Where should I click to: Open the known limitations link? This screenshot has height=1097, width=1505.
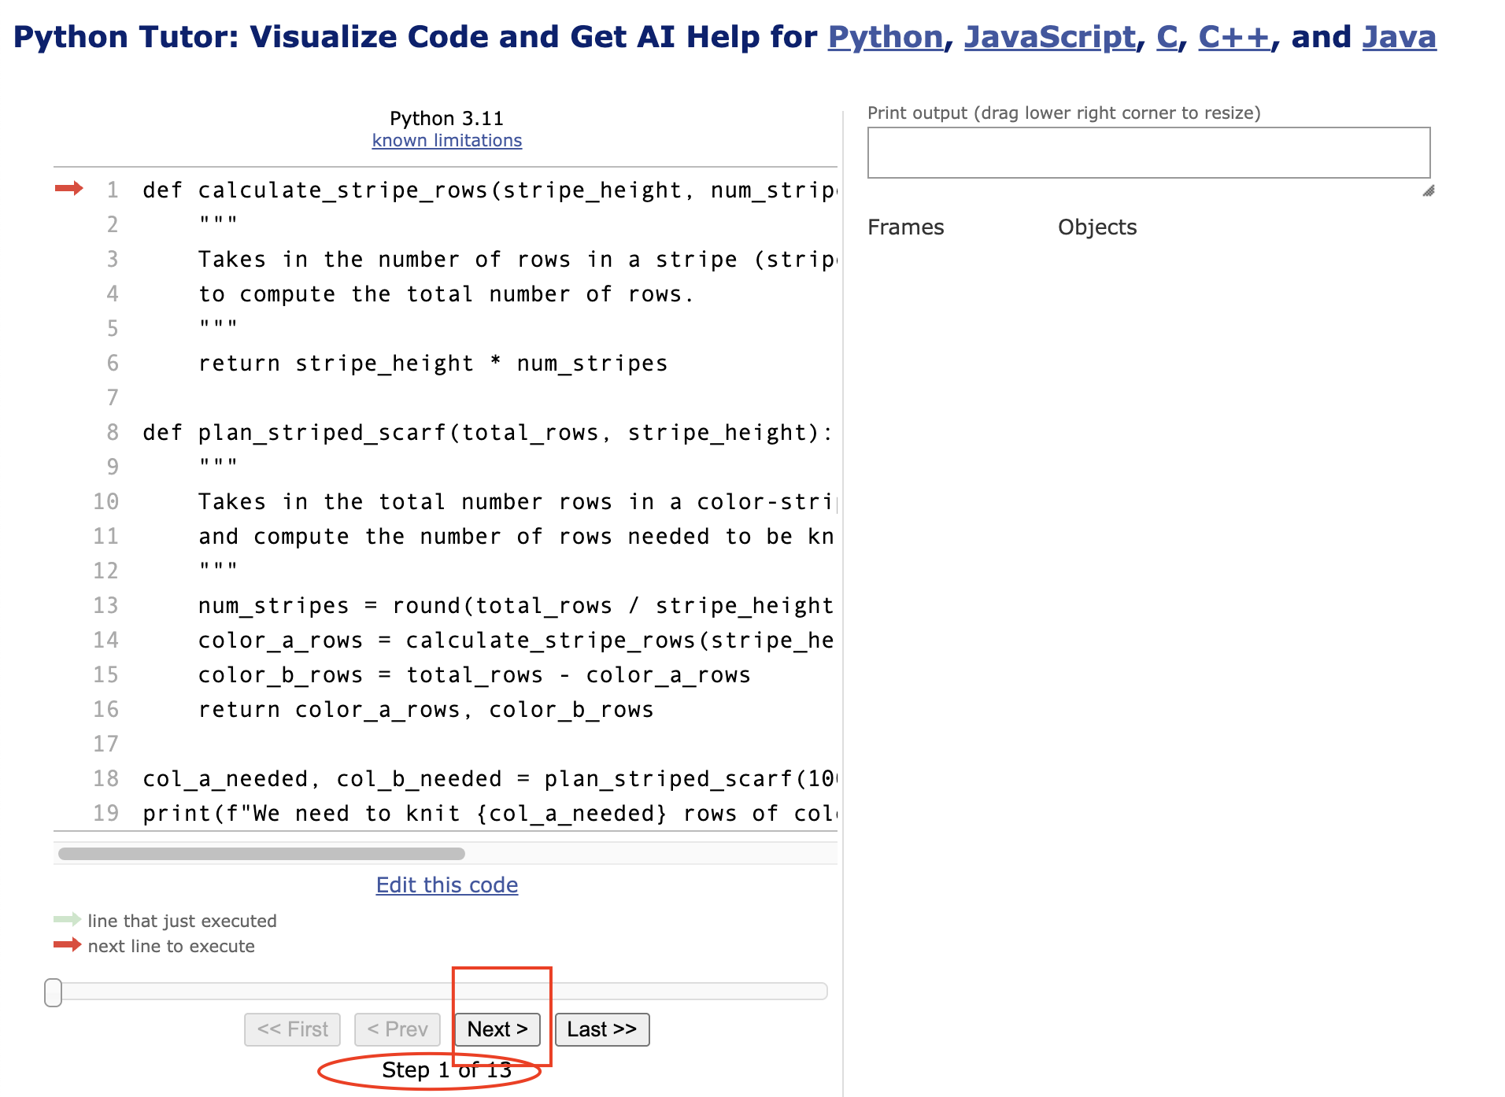[x=446, y=140]
